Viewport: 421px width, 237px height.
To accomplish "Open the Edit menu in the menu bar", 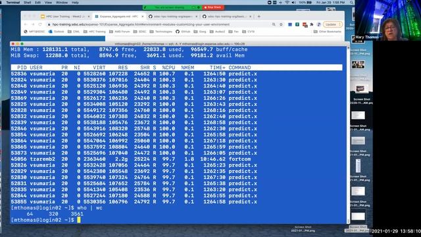I will (37, 3).
